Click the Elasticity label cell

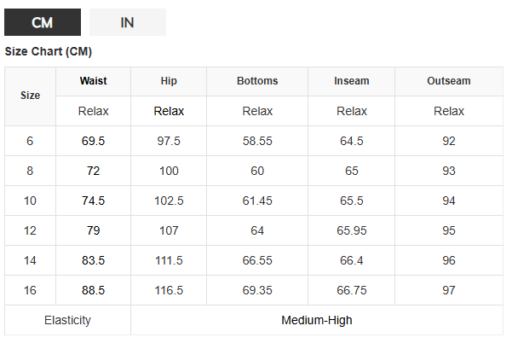click(x=67, y=320)
